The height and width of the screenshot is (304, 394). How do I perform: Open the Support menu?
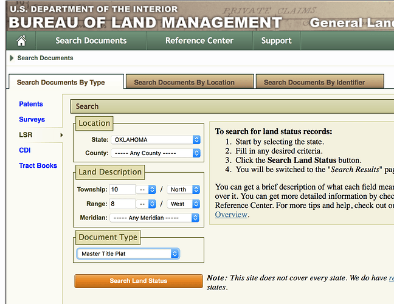coord(277,41)
